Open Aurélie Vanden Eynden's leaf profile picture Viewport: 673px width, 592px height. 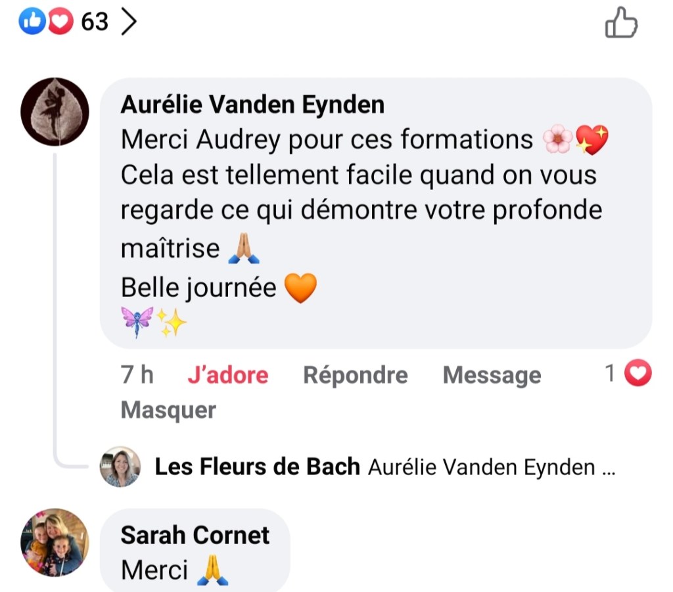(x=55, y=111)
